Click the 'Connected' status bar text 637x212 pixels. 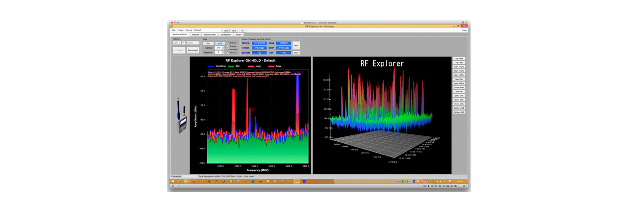pos(176,176)
